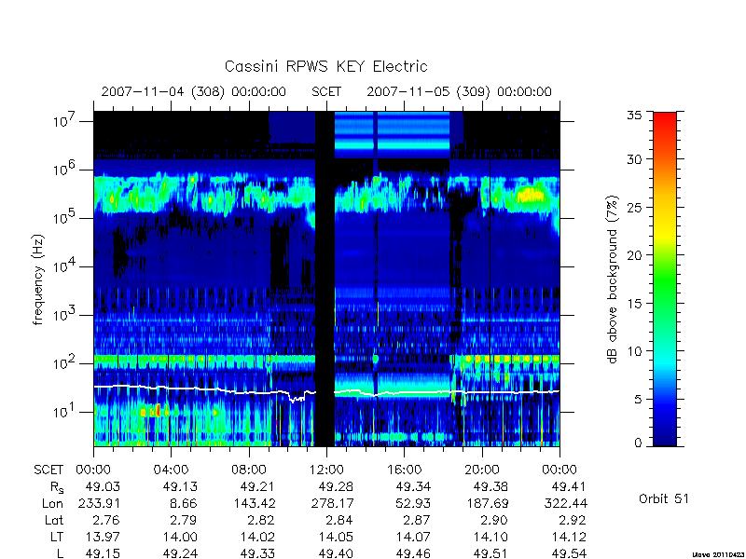Click the LT value 14.02
Viewport: 746px width, 559px height.
pyautogui.click(x=258, y=537)
